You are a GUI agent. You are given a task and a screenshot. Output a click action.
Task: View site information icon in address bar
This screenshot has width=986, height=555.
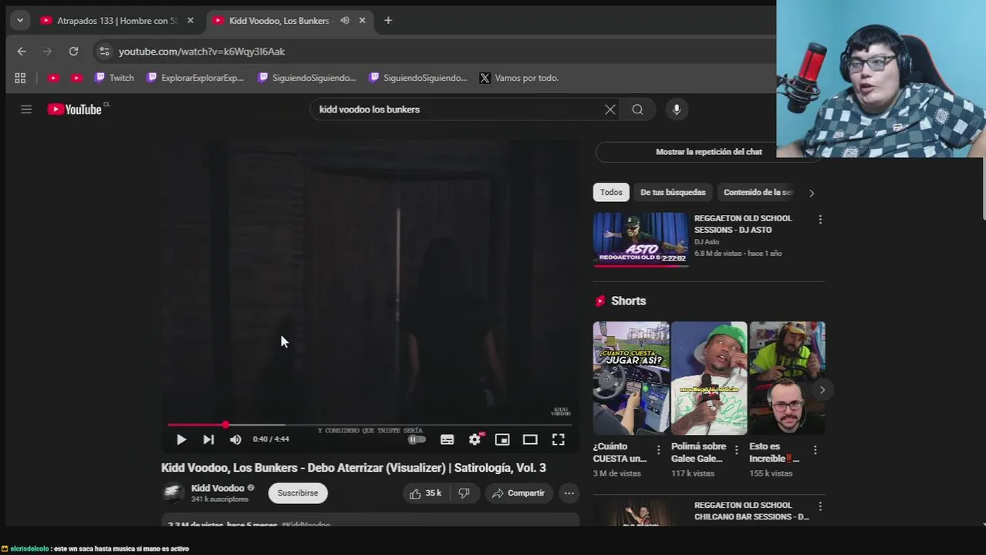coord(105,52)
